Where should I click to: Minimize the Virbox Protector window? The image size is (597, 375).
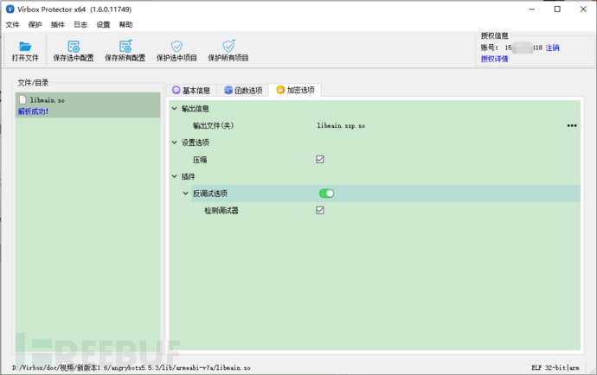(x=531, y=10)
